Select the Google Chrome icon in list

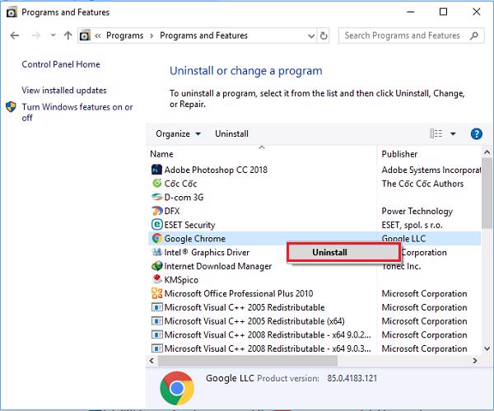156,238
